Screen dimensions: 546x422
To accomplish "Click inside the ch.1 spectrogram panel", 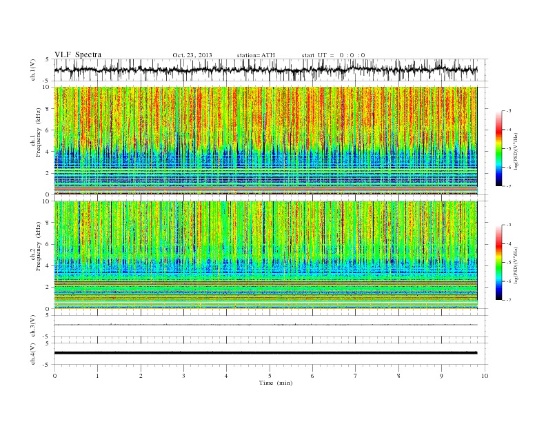I will [x=266, y=141].
